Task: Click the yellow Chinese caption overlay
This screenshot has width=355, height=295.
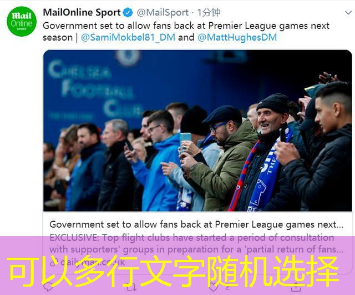Action: [174, 271]
